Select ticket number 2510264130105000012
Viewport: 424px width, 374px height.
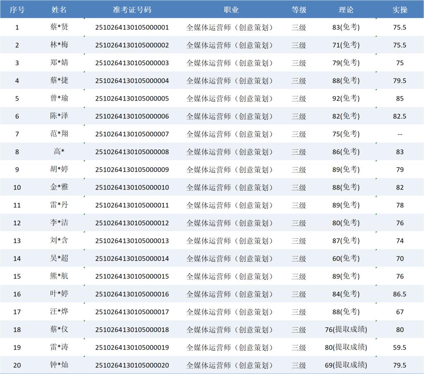(x=132, y=223)
